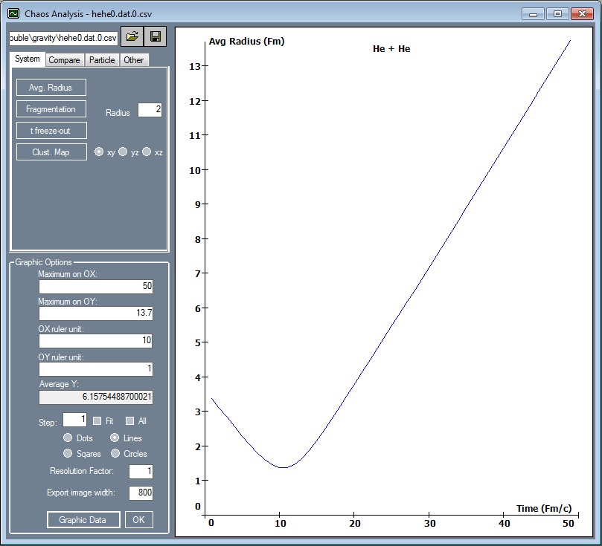Open the Clust. Map button
602x546 pixels.
(51, 152)
